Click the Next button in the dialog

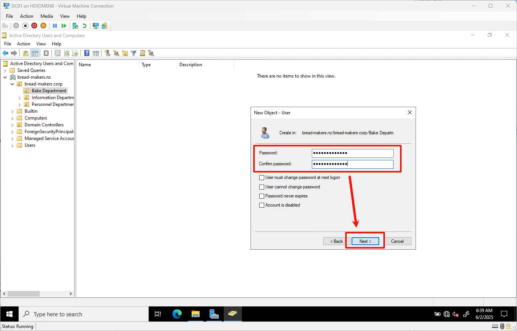click(x=365, y=241)
